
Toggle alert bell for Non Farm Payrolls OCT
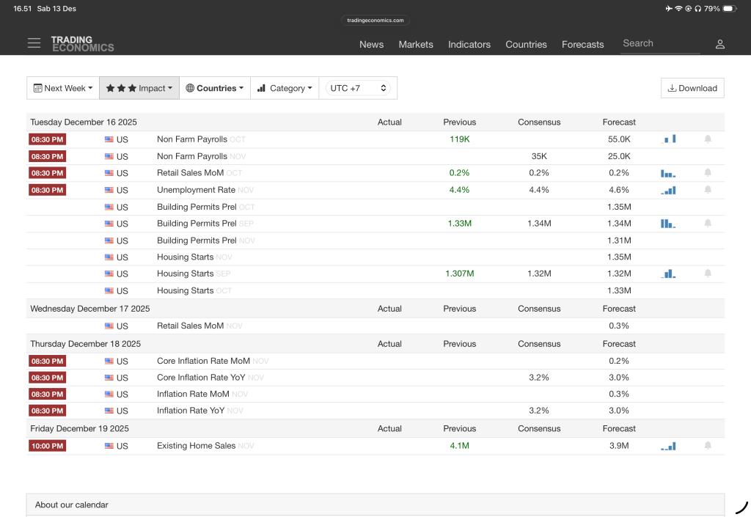[x=708, y=139]
